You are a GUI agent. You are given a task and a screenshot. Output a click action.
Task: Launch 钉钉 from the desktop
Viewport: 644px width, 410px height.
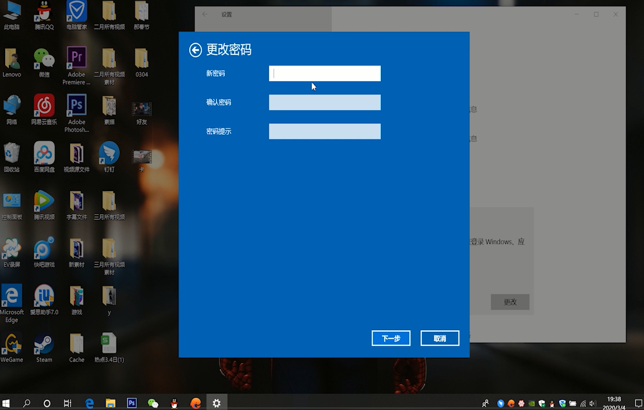click(108, 151)
